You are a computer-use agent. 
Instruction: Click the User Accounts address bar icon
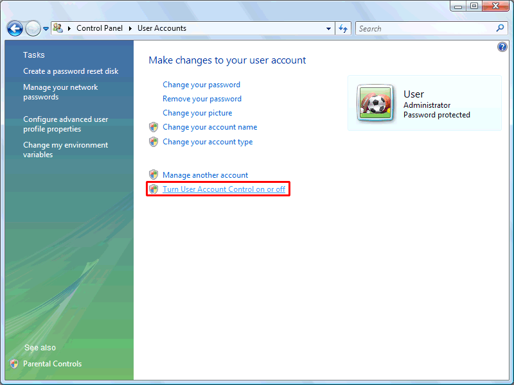coord(58,28)
